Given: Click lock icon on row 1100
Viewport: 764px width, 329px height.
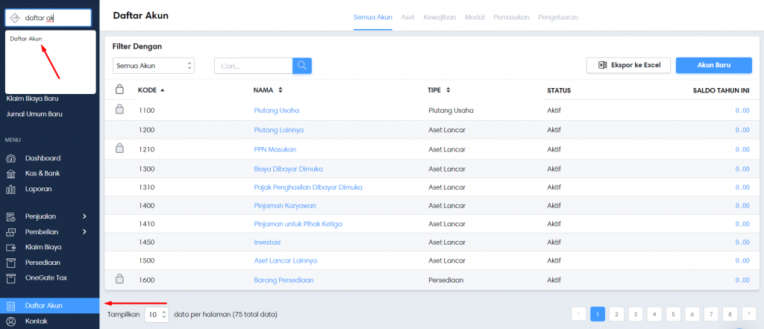Looking at the screenshot, I should [119, 110].
